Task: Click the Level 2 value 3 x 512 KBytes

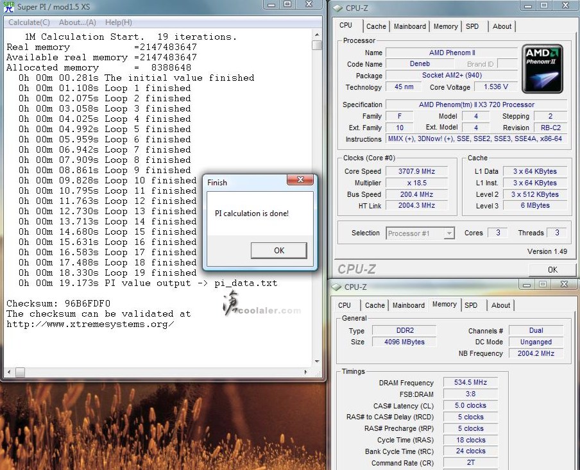Action: coord(535,194)
